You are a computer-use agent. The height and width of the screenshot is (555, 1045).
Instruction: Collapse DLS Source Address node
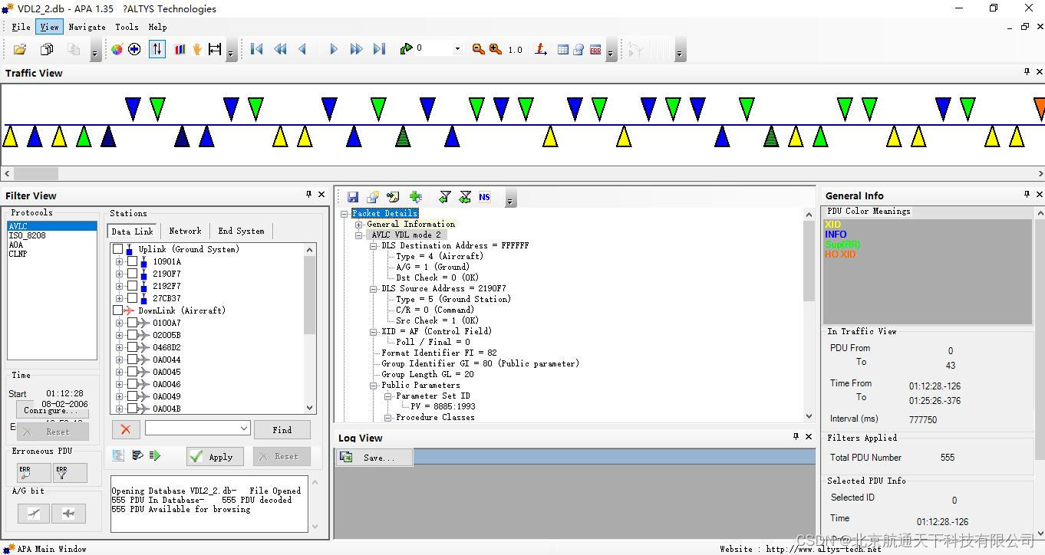374,289
